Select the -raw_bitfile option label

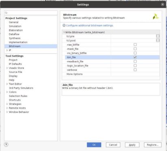pyautogui.click(x=73, y=44)
